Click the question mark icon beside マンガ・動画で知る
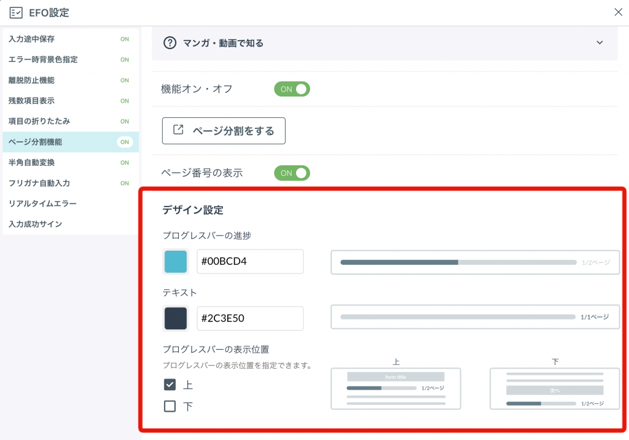Viewport: 629px width, 440px height. tap(168, 43)
